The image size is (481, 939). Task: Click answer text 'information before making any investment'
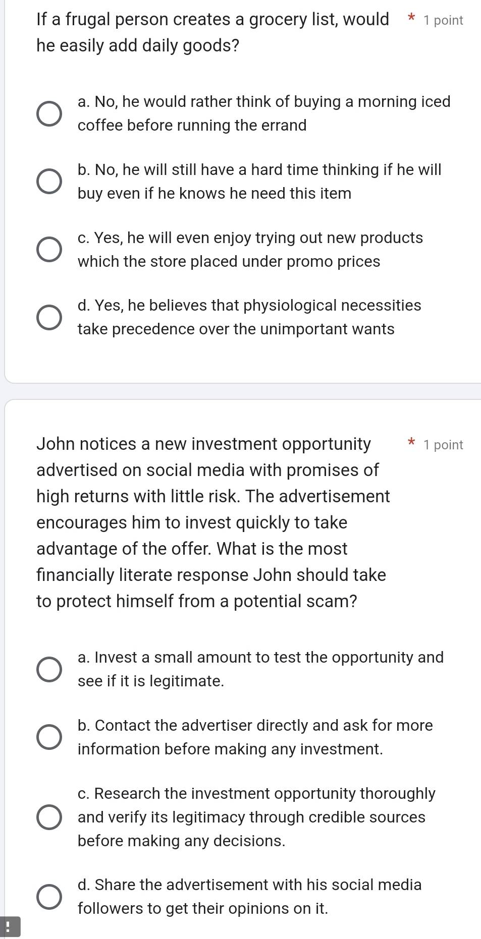(x=230, y=749)
